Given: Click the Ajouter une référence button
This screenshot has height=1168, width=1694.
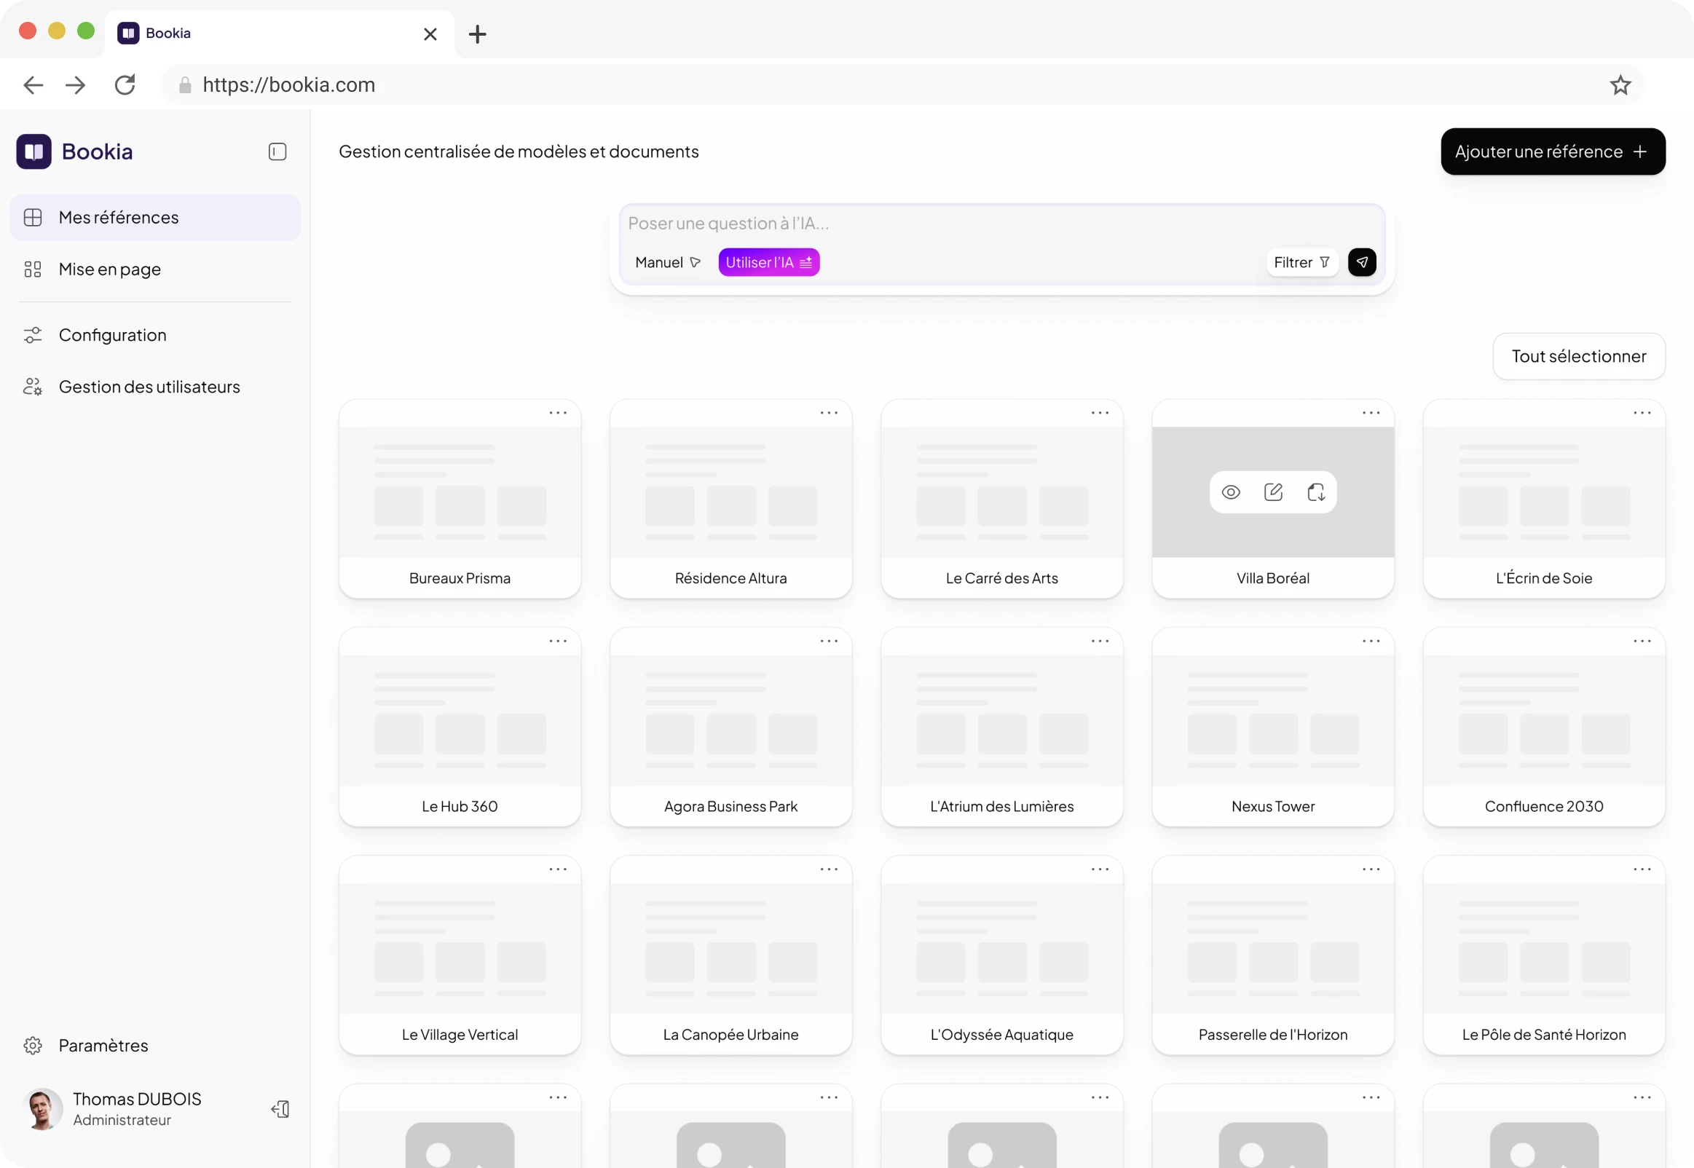Looking at the screenshot, I should [1553, 151].
